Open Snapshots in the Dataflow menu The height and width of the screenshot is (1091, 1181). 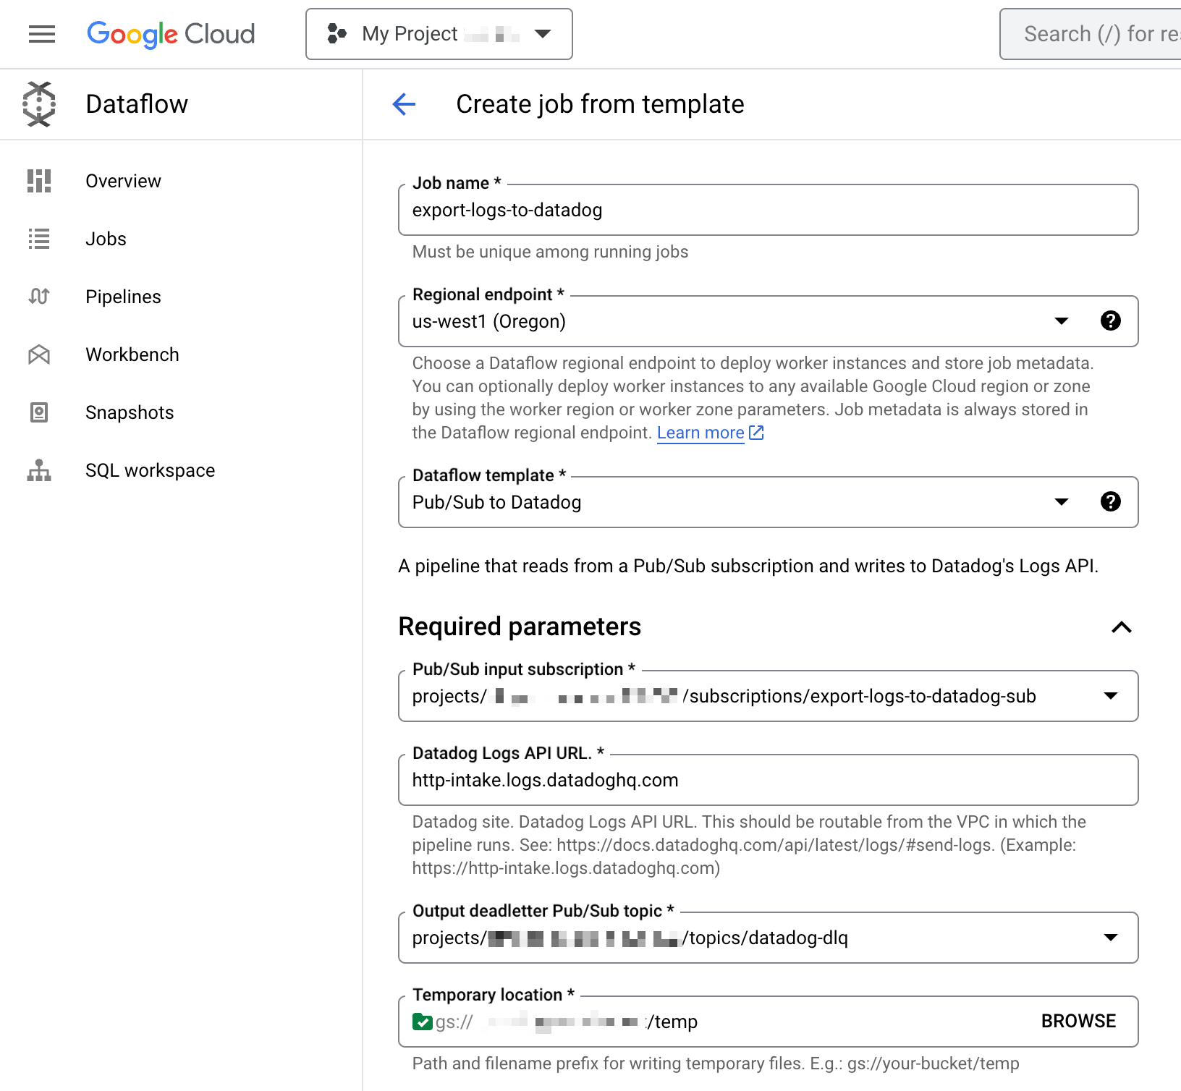130,412
